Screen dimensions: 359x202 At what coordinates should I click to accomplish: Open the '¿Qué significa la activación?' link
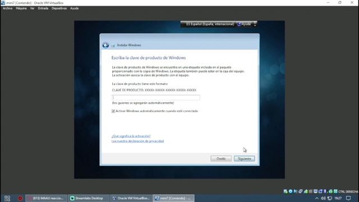click(131, 136)
